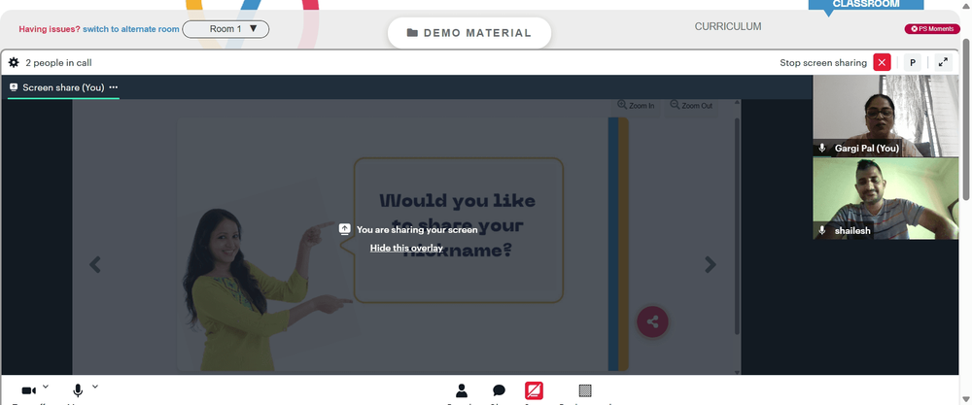Open call settings gear icon
Image resolution: width=972 pixels, height=405 pixels.
[x=14, y=62]
